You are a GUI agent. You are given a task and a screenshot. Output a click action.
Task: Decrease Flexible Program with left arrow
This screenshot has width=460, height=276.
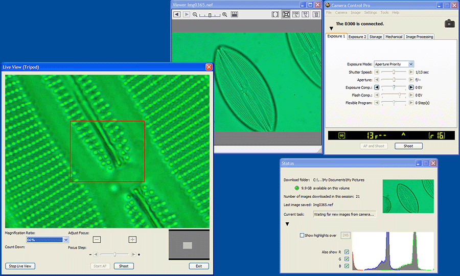coord(377,103)
